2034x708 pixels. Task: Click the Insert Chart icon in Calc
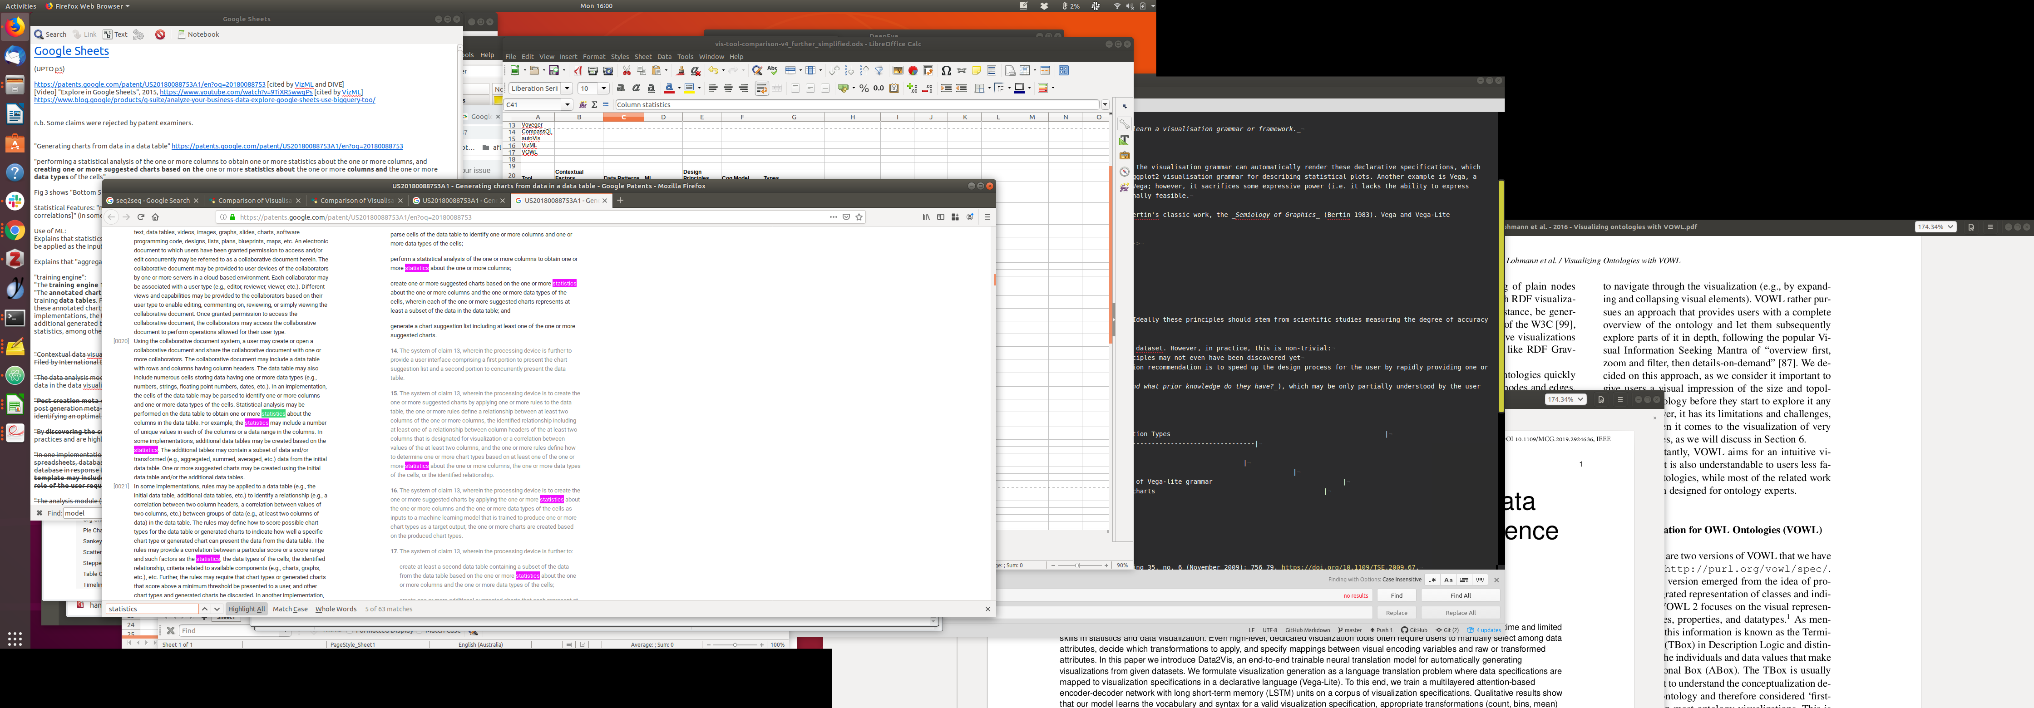(x=913, y=70)
